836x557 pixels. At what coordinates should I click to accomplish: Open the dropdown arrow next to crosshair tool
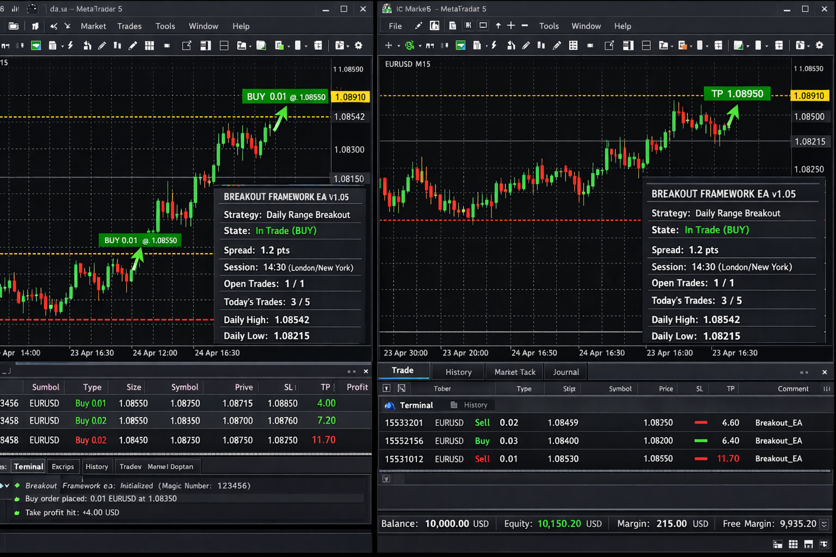click(398, 46)
